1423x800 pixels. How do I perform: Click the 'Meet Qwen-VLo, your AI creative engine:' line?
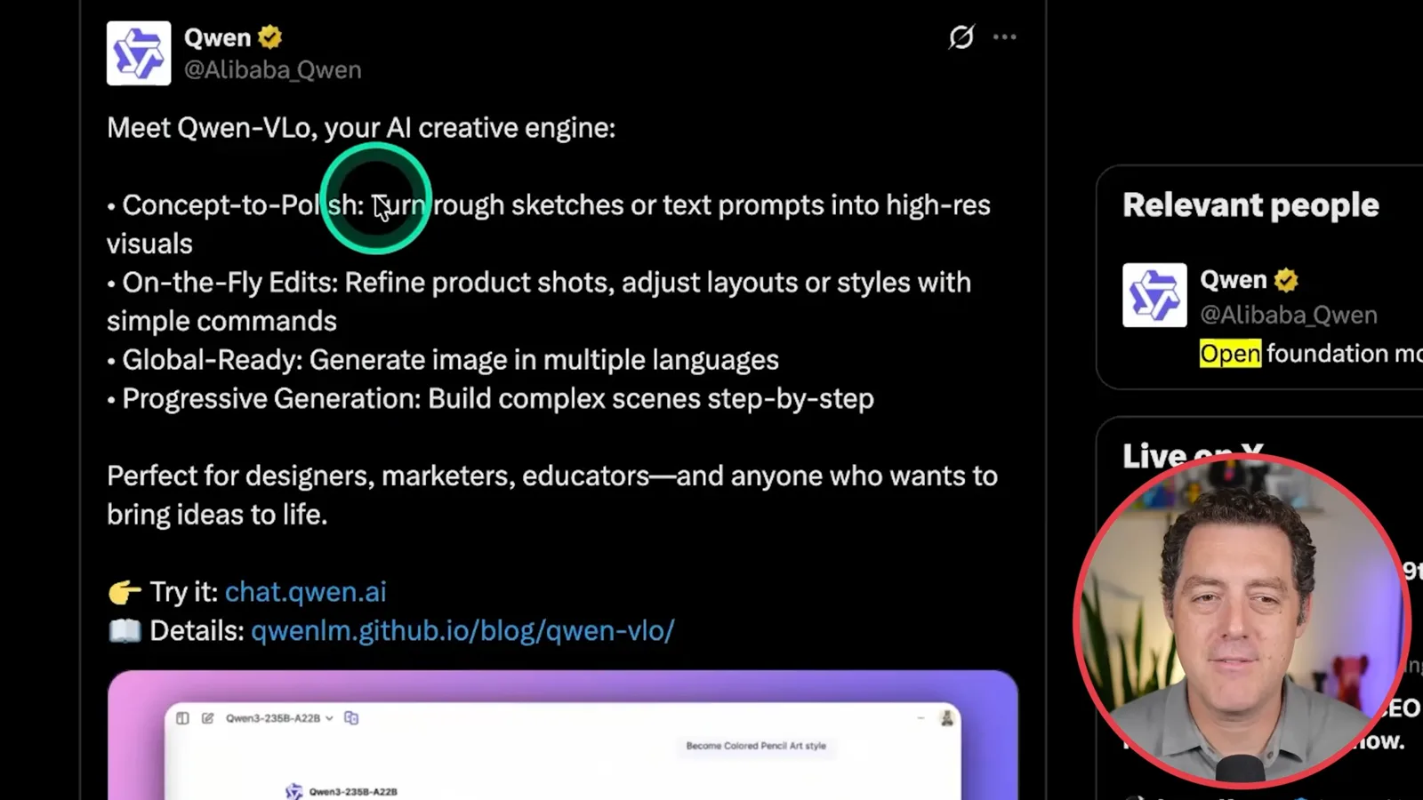tap(361, 128)
